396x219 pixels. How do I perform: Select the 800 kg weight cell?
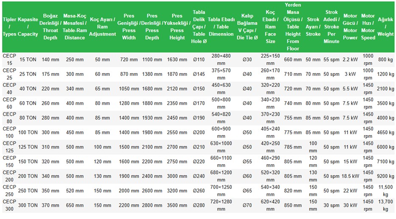[385, 60]
